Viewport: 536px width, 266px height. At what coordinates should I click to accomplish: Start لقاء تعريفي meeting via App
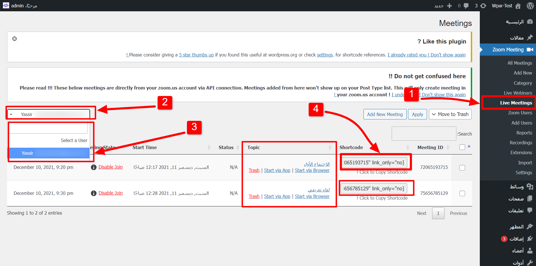[x=277, y=196]
